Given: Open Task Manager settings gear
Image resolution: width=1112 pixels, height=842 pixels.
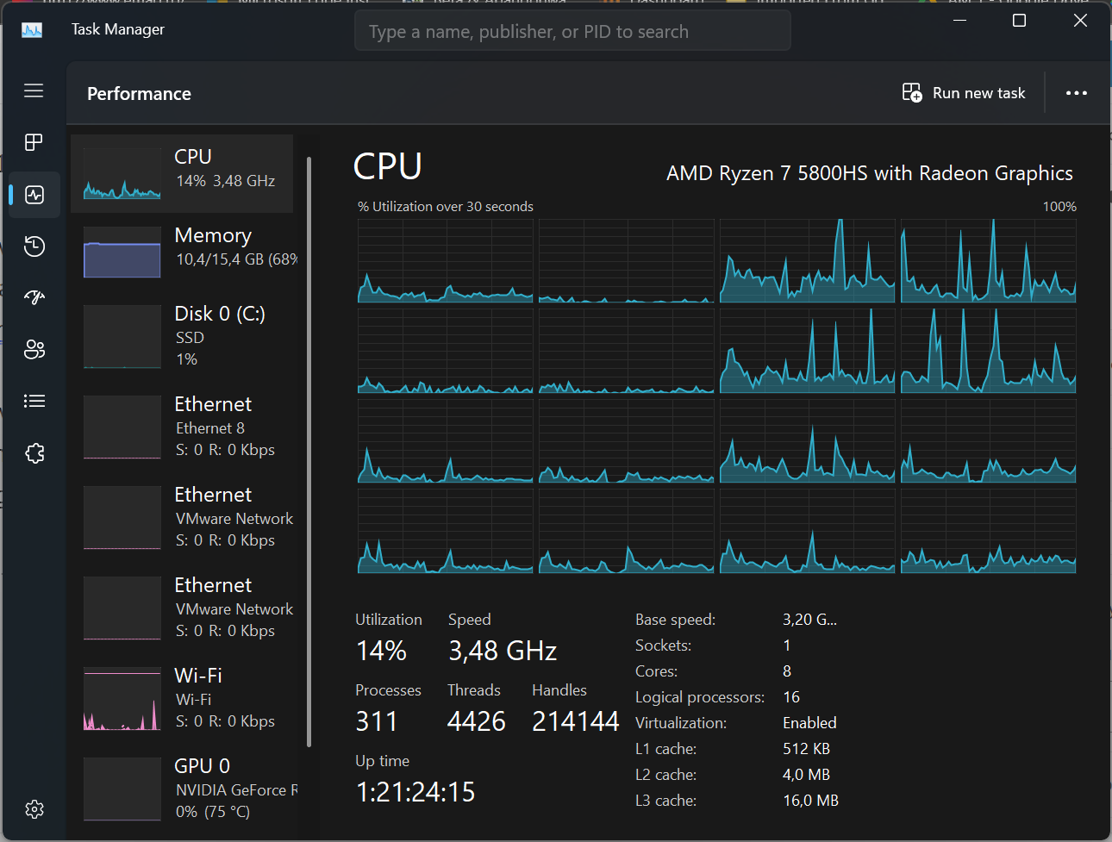Looking at the screenshot, I should tap(34, 808).
